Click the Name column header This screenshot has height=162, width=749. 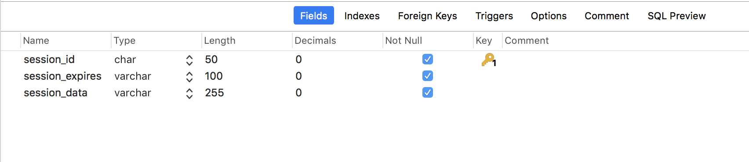point(36,41)
